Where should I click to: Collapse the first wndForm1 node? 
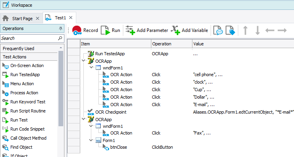[91, 67]
